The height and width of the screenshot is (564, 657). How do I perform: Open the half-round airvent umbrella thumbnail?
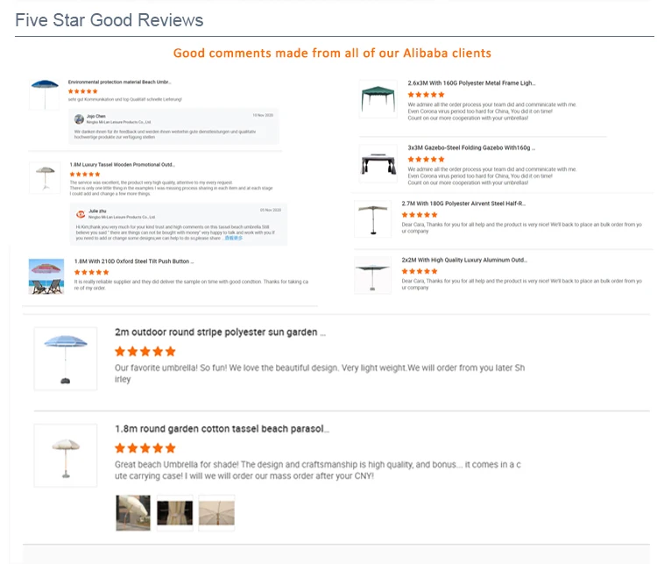coord(372,218)
